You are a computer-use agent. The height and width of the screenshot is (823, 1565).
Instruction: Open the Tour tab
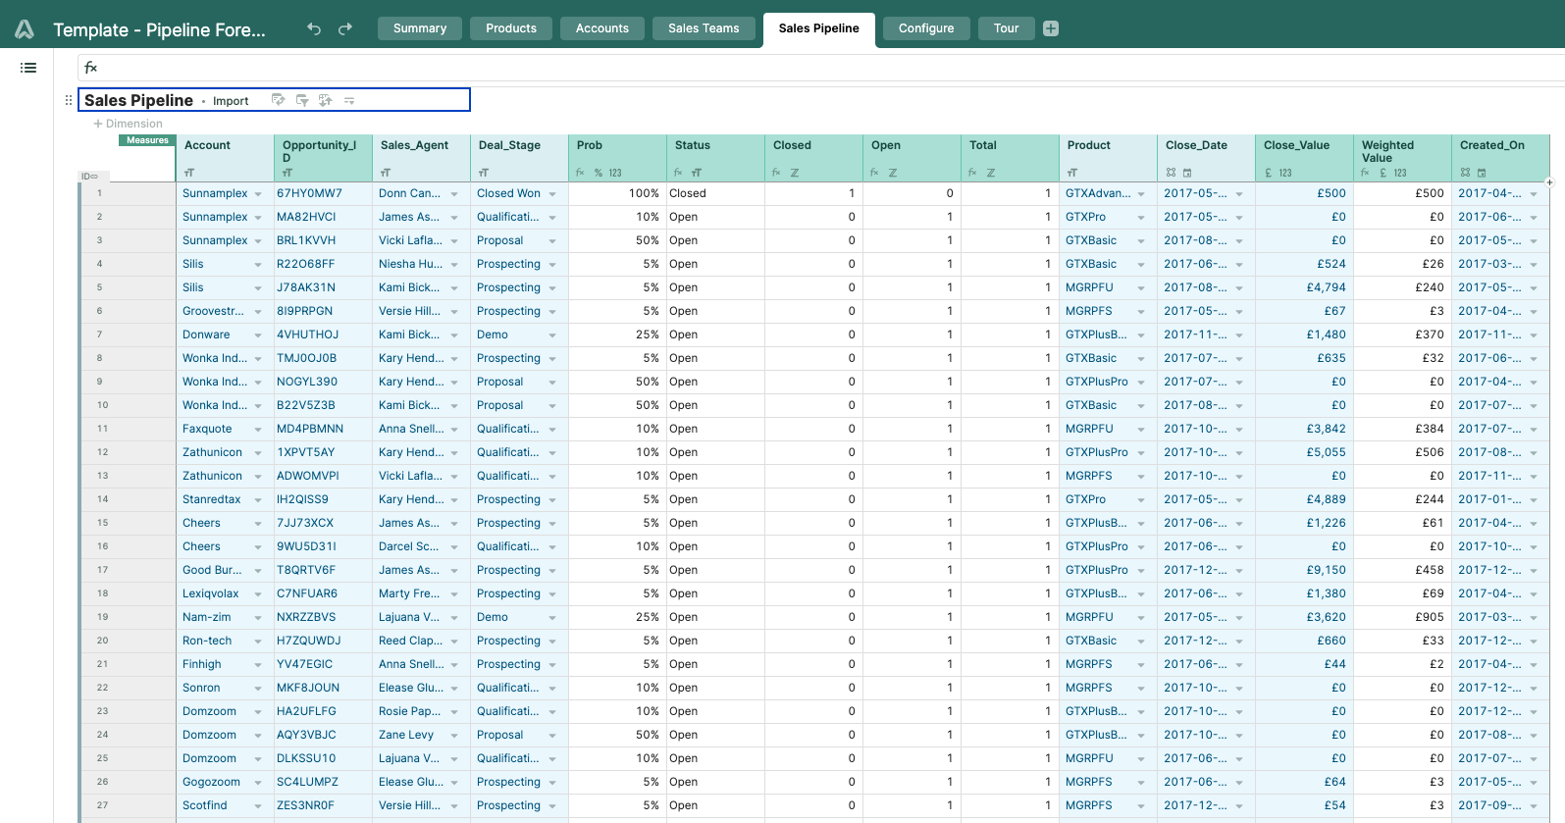coord(1006,28)
